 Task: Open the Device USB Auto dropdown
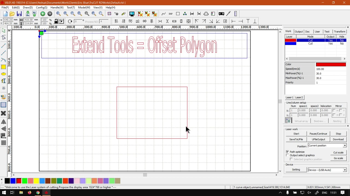point(345,170)
